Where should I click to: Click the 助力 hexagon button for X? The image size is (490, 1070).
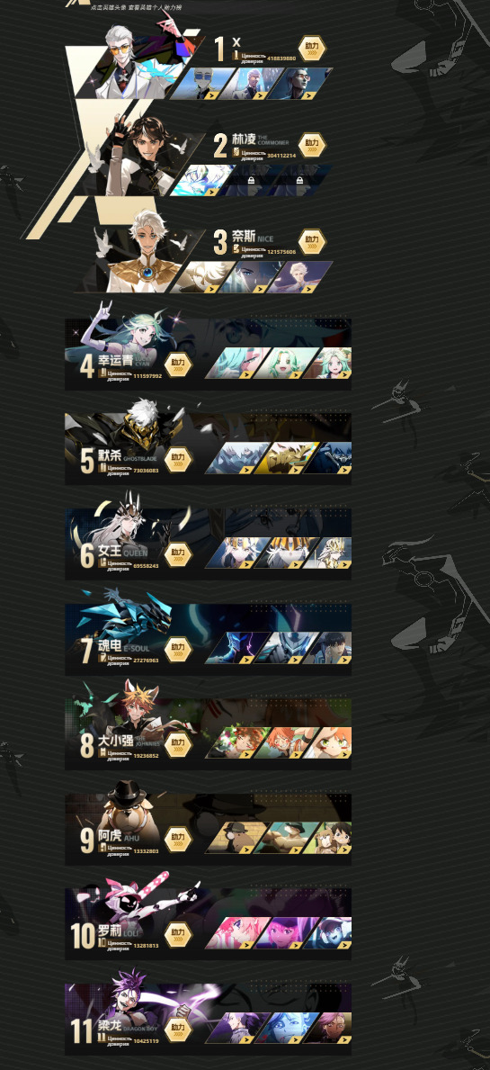[x=312, y=49]
